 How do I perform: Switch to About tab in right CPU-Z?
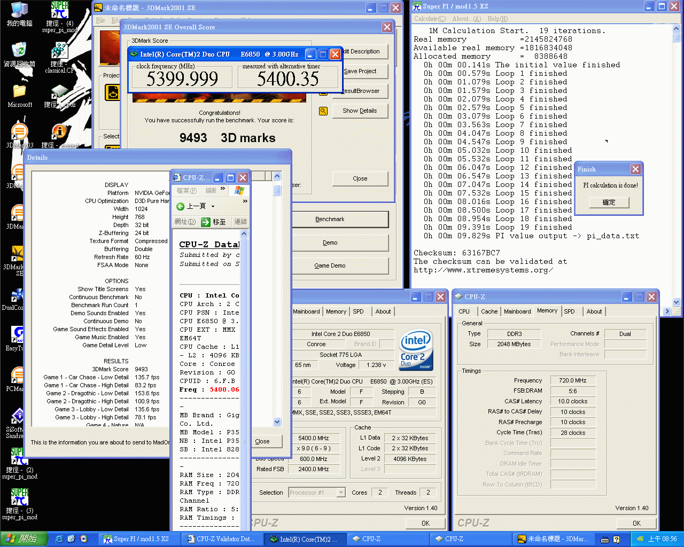(x=594, y=311)
